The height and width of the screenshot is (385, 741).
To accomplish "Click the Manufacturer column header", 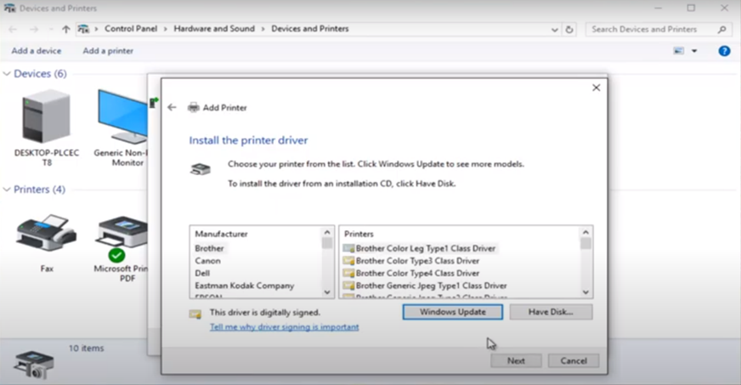I will click(221, 234).
